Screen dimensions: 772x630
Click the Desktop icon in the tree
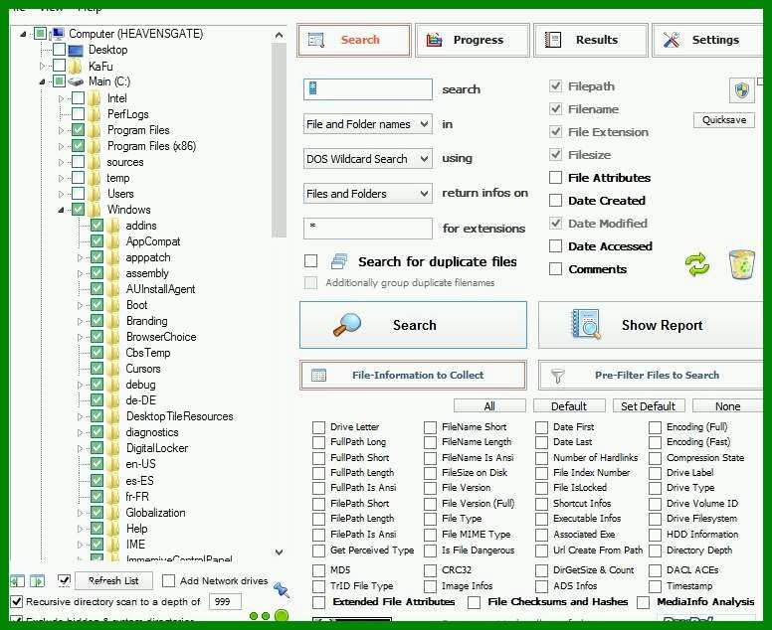pyautogui.click(x=76, y=50)
